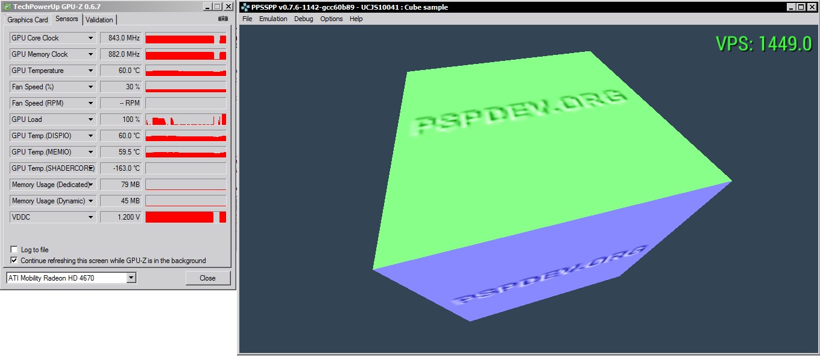Click the camera screenshot icon in GPU-Z
The image size is (820, 356).
(x=223, y=19)
